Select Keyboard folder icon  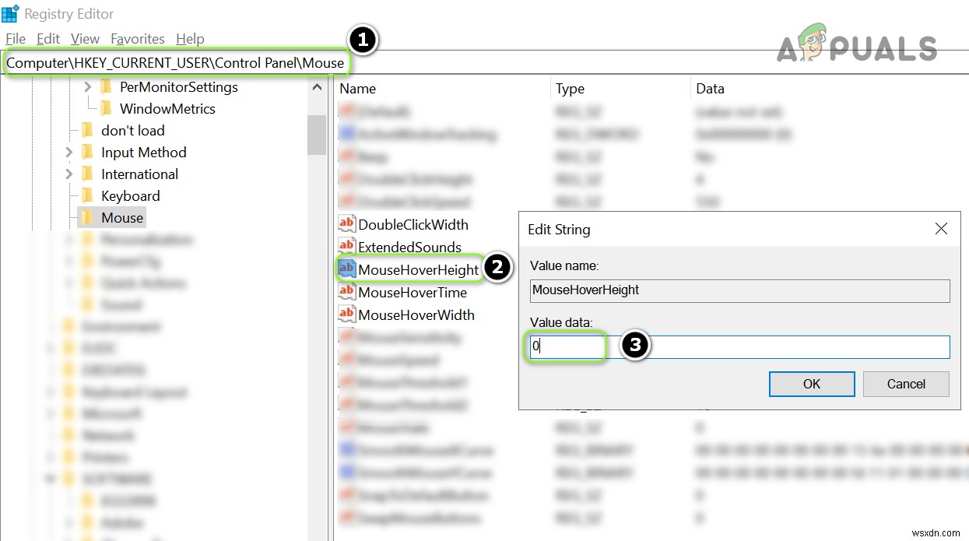87,196
